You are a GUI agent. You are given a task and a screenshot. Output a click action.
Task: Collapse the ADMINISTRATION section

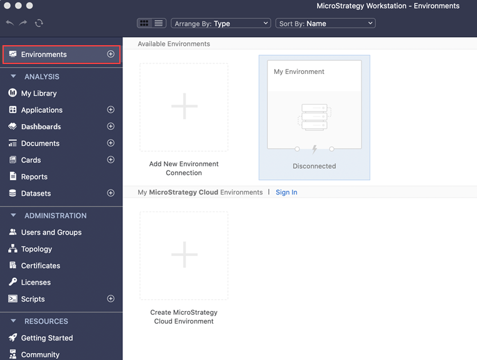click(x=13, y=216)
